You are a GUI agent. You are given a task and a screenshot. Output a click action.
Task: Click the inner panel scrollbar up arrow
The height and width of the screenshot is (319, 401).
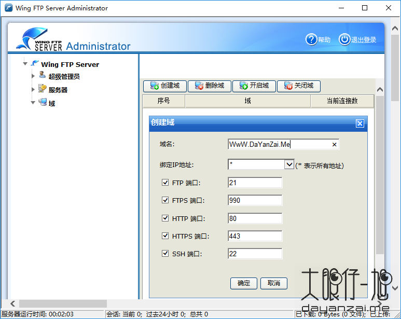[x=380, y=89]
